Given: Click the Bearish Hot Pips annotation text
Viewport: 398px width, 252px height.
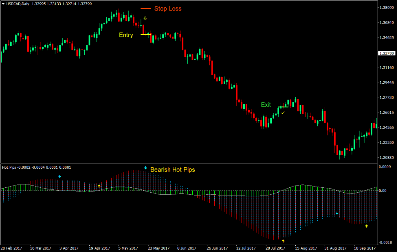Looking at the screenshot, I should (173, 169).
